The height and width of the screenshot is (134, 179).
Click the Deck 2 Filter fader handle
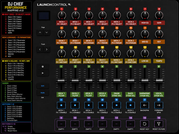(75, 80)
